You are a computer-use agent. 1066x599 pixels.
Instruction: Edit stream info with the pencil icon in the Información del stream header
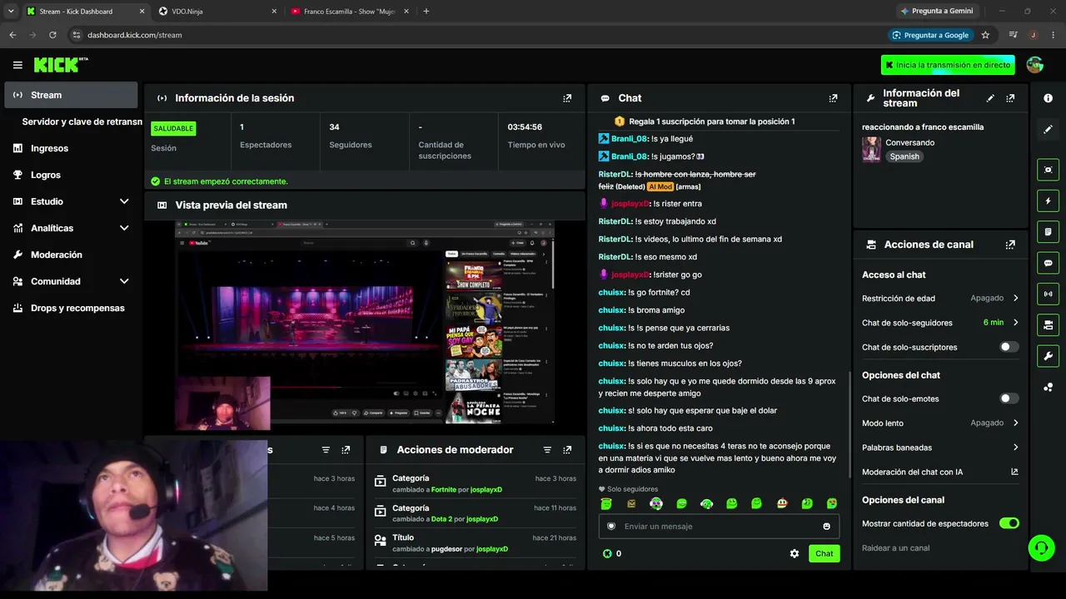[x=990, y=98]
